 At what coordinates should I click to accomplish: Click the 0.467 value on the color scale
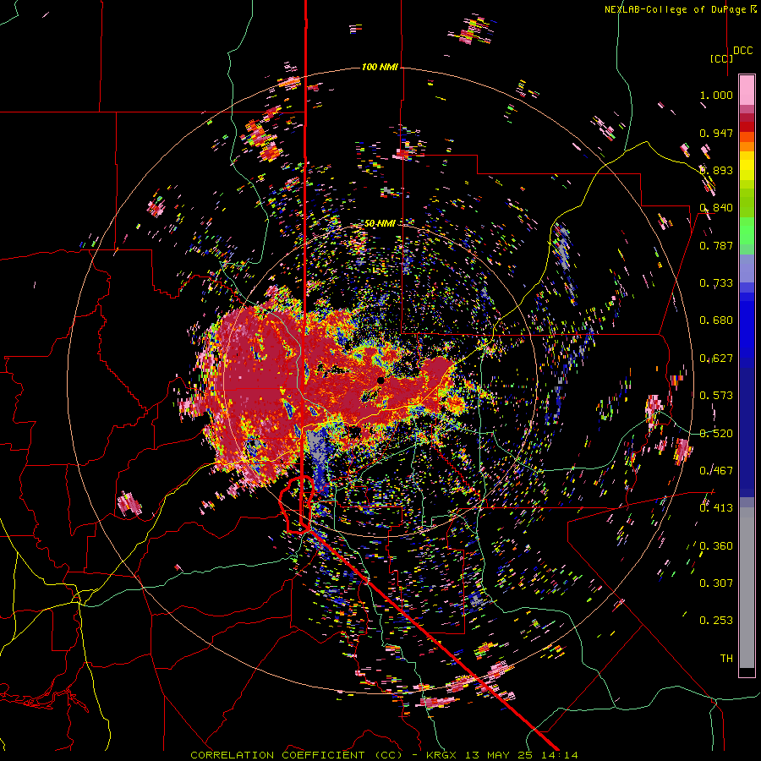coord(716,471)
